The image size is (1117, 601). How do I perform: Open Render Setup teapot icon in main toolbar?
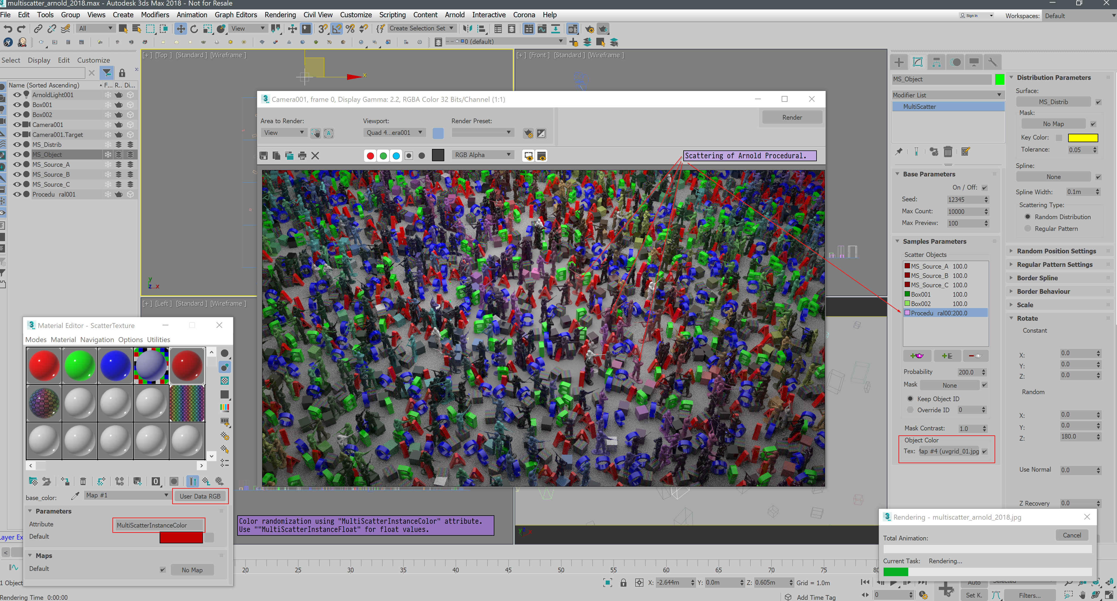pos(589,29)
